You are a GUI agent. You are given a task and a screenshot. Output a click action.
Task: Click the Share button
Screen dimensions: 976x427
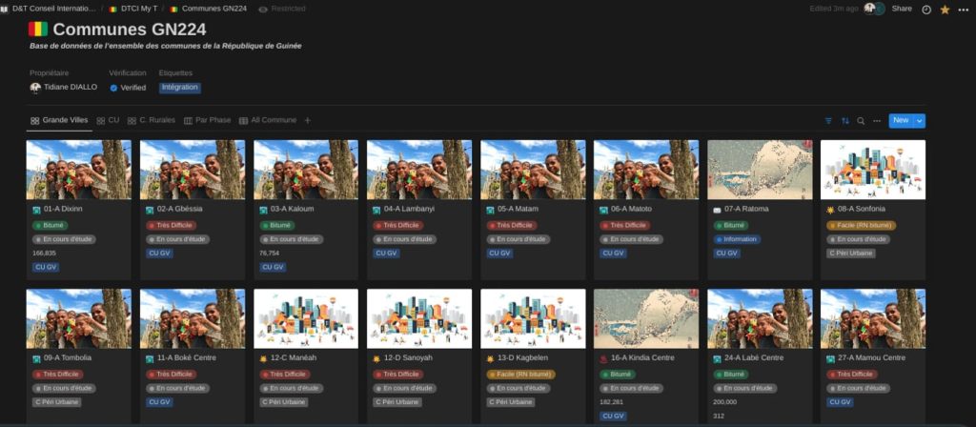pyautogui.click(x=902, y=9)
